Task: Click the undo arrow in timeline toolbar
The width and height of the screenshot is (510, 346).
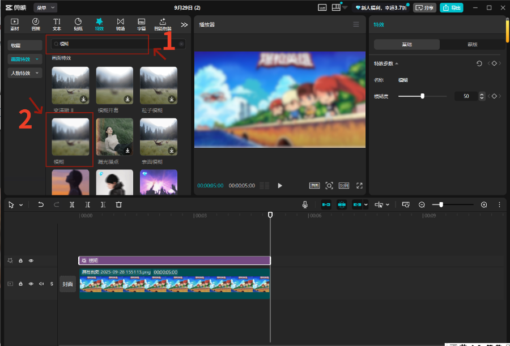Action: (41, 204)
